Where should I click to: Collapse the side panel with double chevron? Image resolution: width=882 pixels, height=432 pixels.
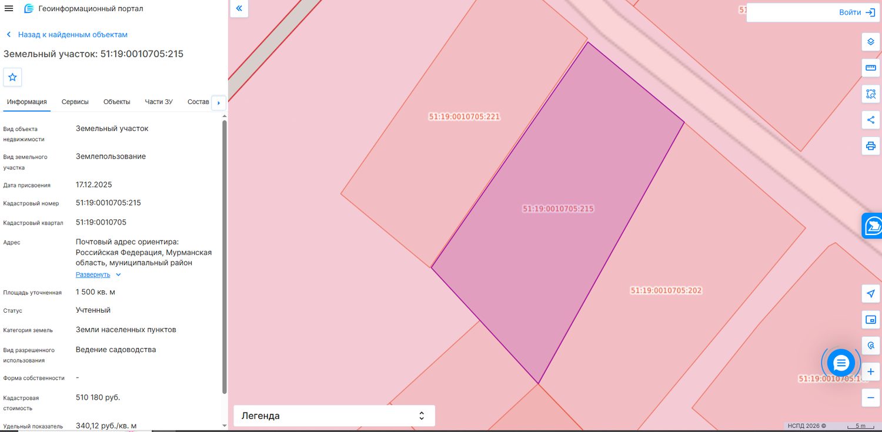tap(239, 8)
